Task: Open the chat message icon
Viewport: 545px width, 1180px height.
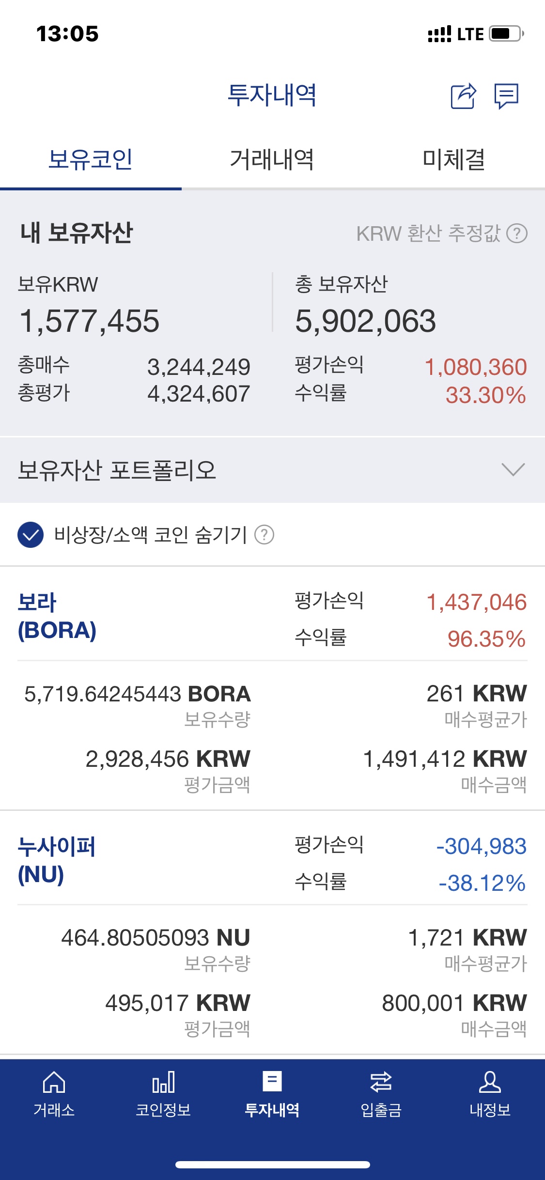Action: tap(506, 96)
